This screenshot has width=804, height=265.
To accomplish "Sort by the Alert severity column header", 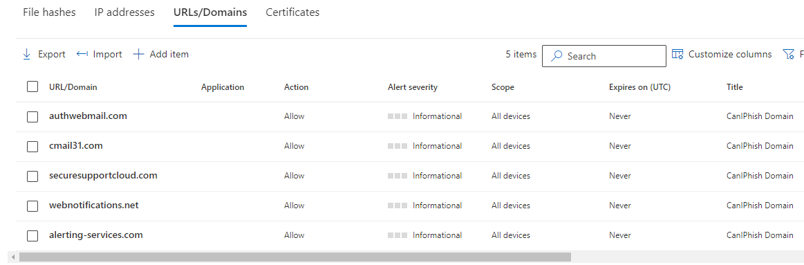I will click(413, 87).
